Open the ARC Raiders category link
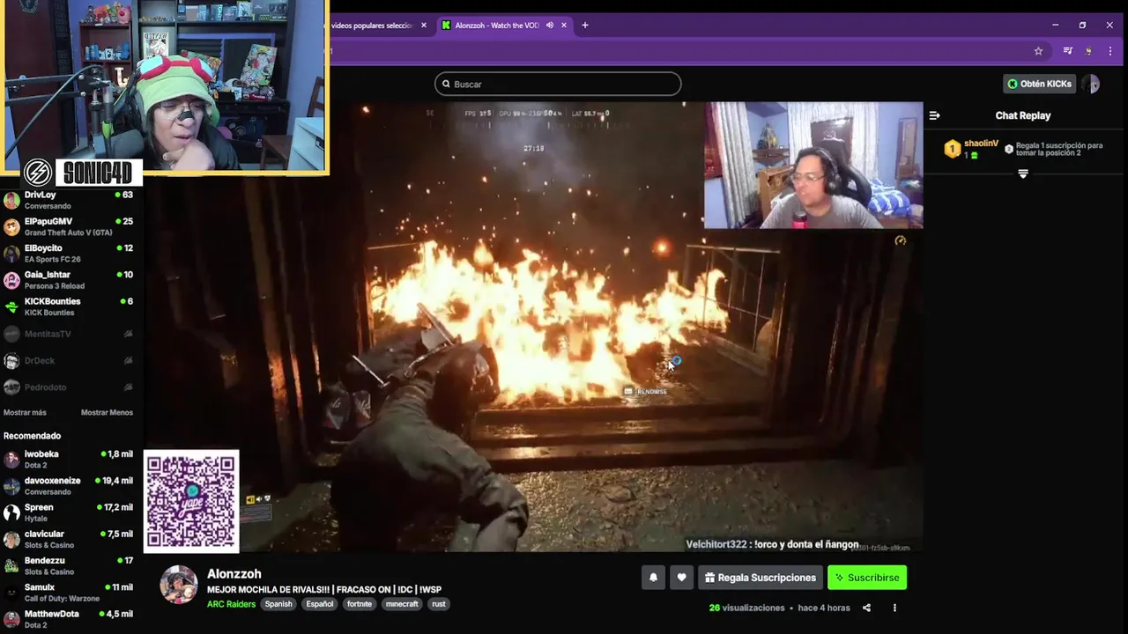The image size is (1128, 634). click(231, 604)
